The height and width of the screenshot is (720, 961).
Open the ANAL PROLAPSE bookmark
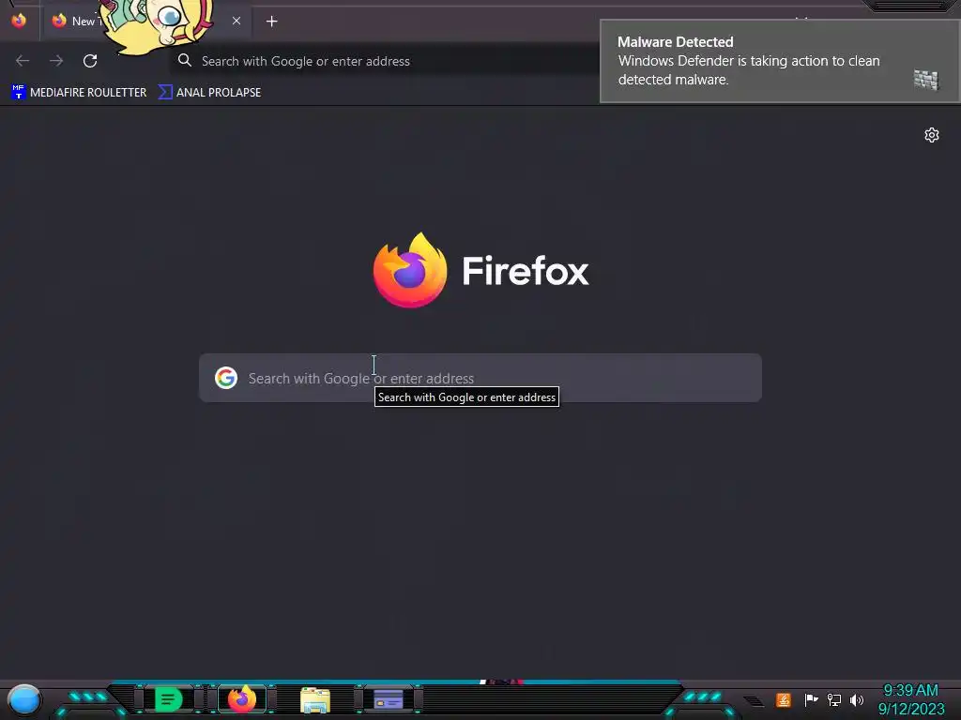[x=209, y=93]
